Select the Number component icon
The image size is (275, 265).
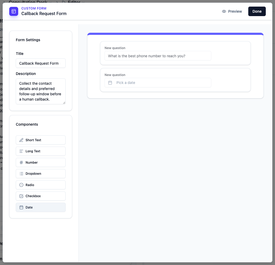click(21, 162)
